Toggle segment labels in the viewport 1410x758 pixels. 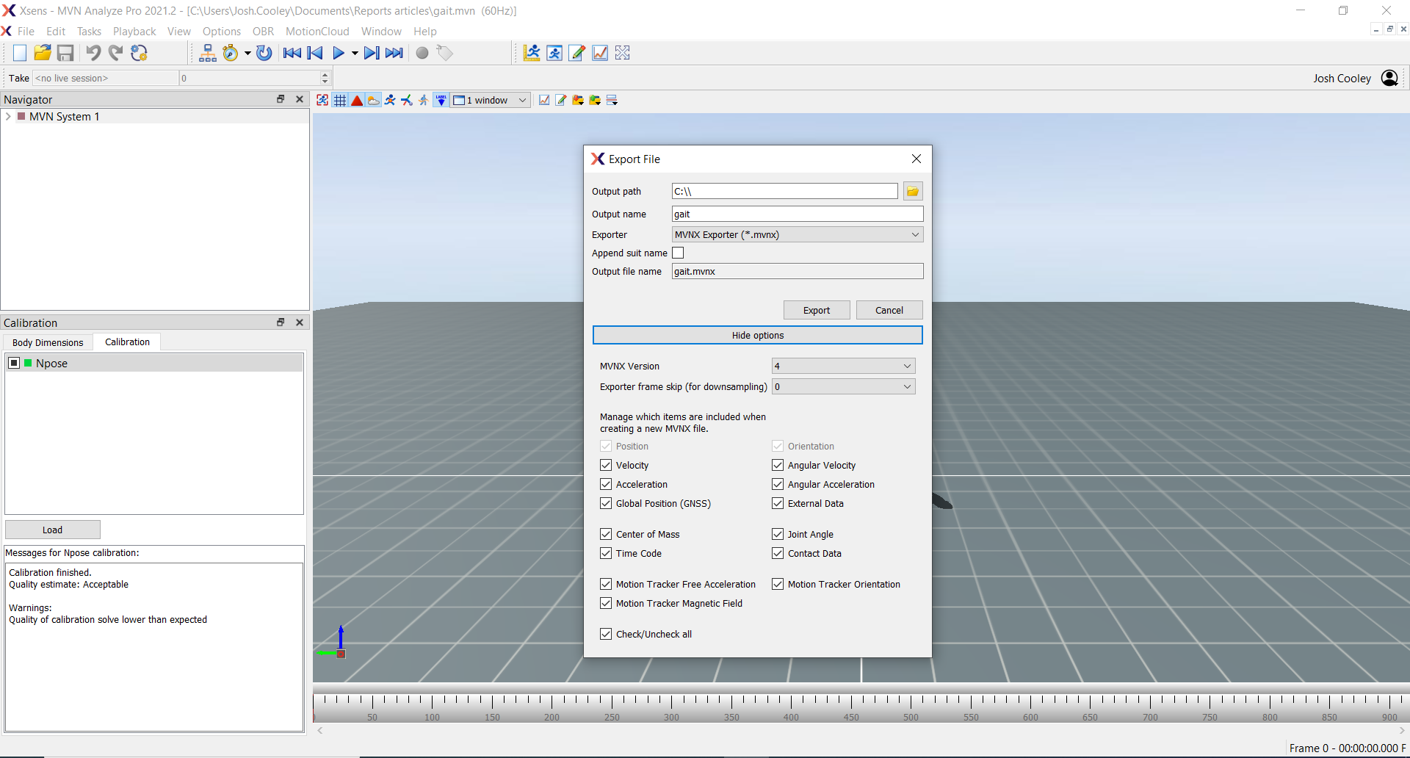(x=441, y=100)
